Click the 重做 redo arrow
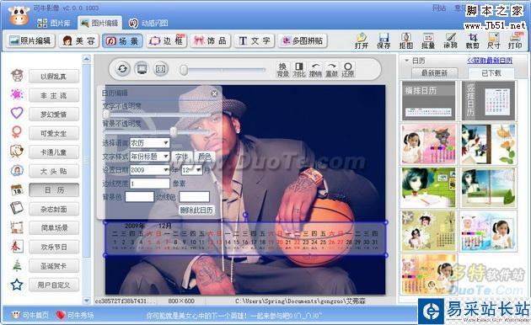The image size is (531, 325). (331, 70)
